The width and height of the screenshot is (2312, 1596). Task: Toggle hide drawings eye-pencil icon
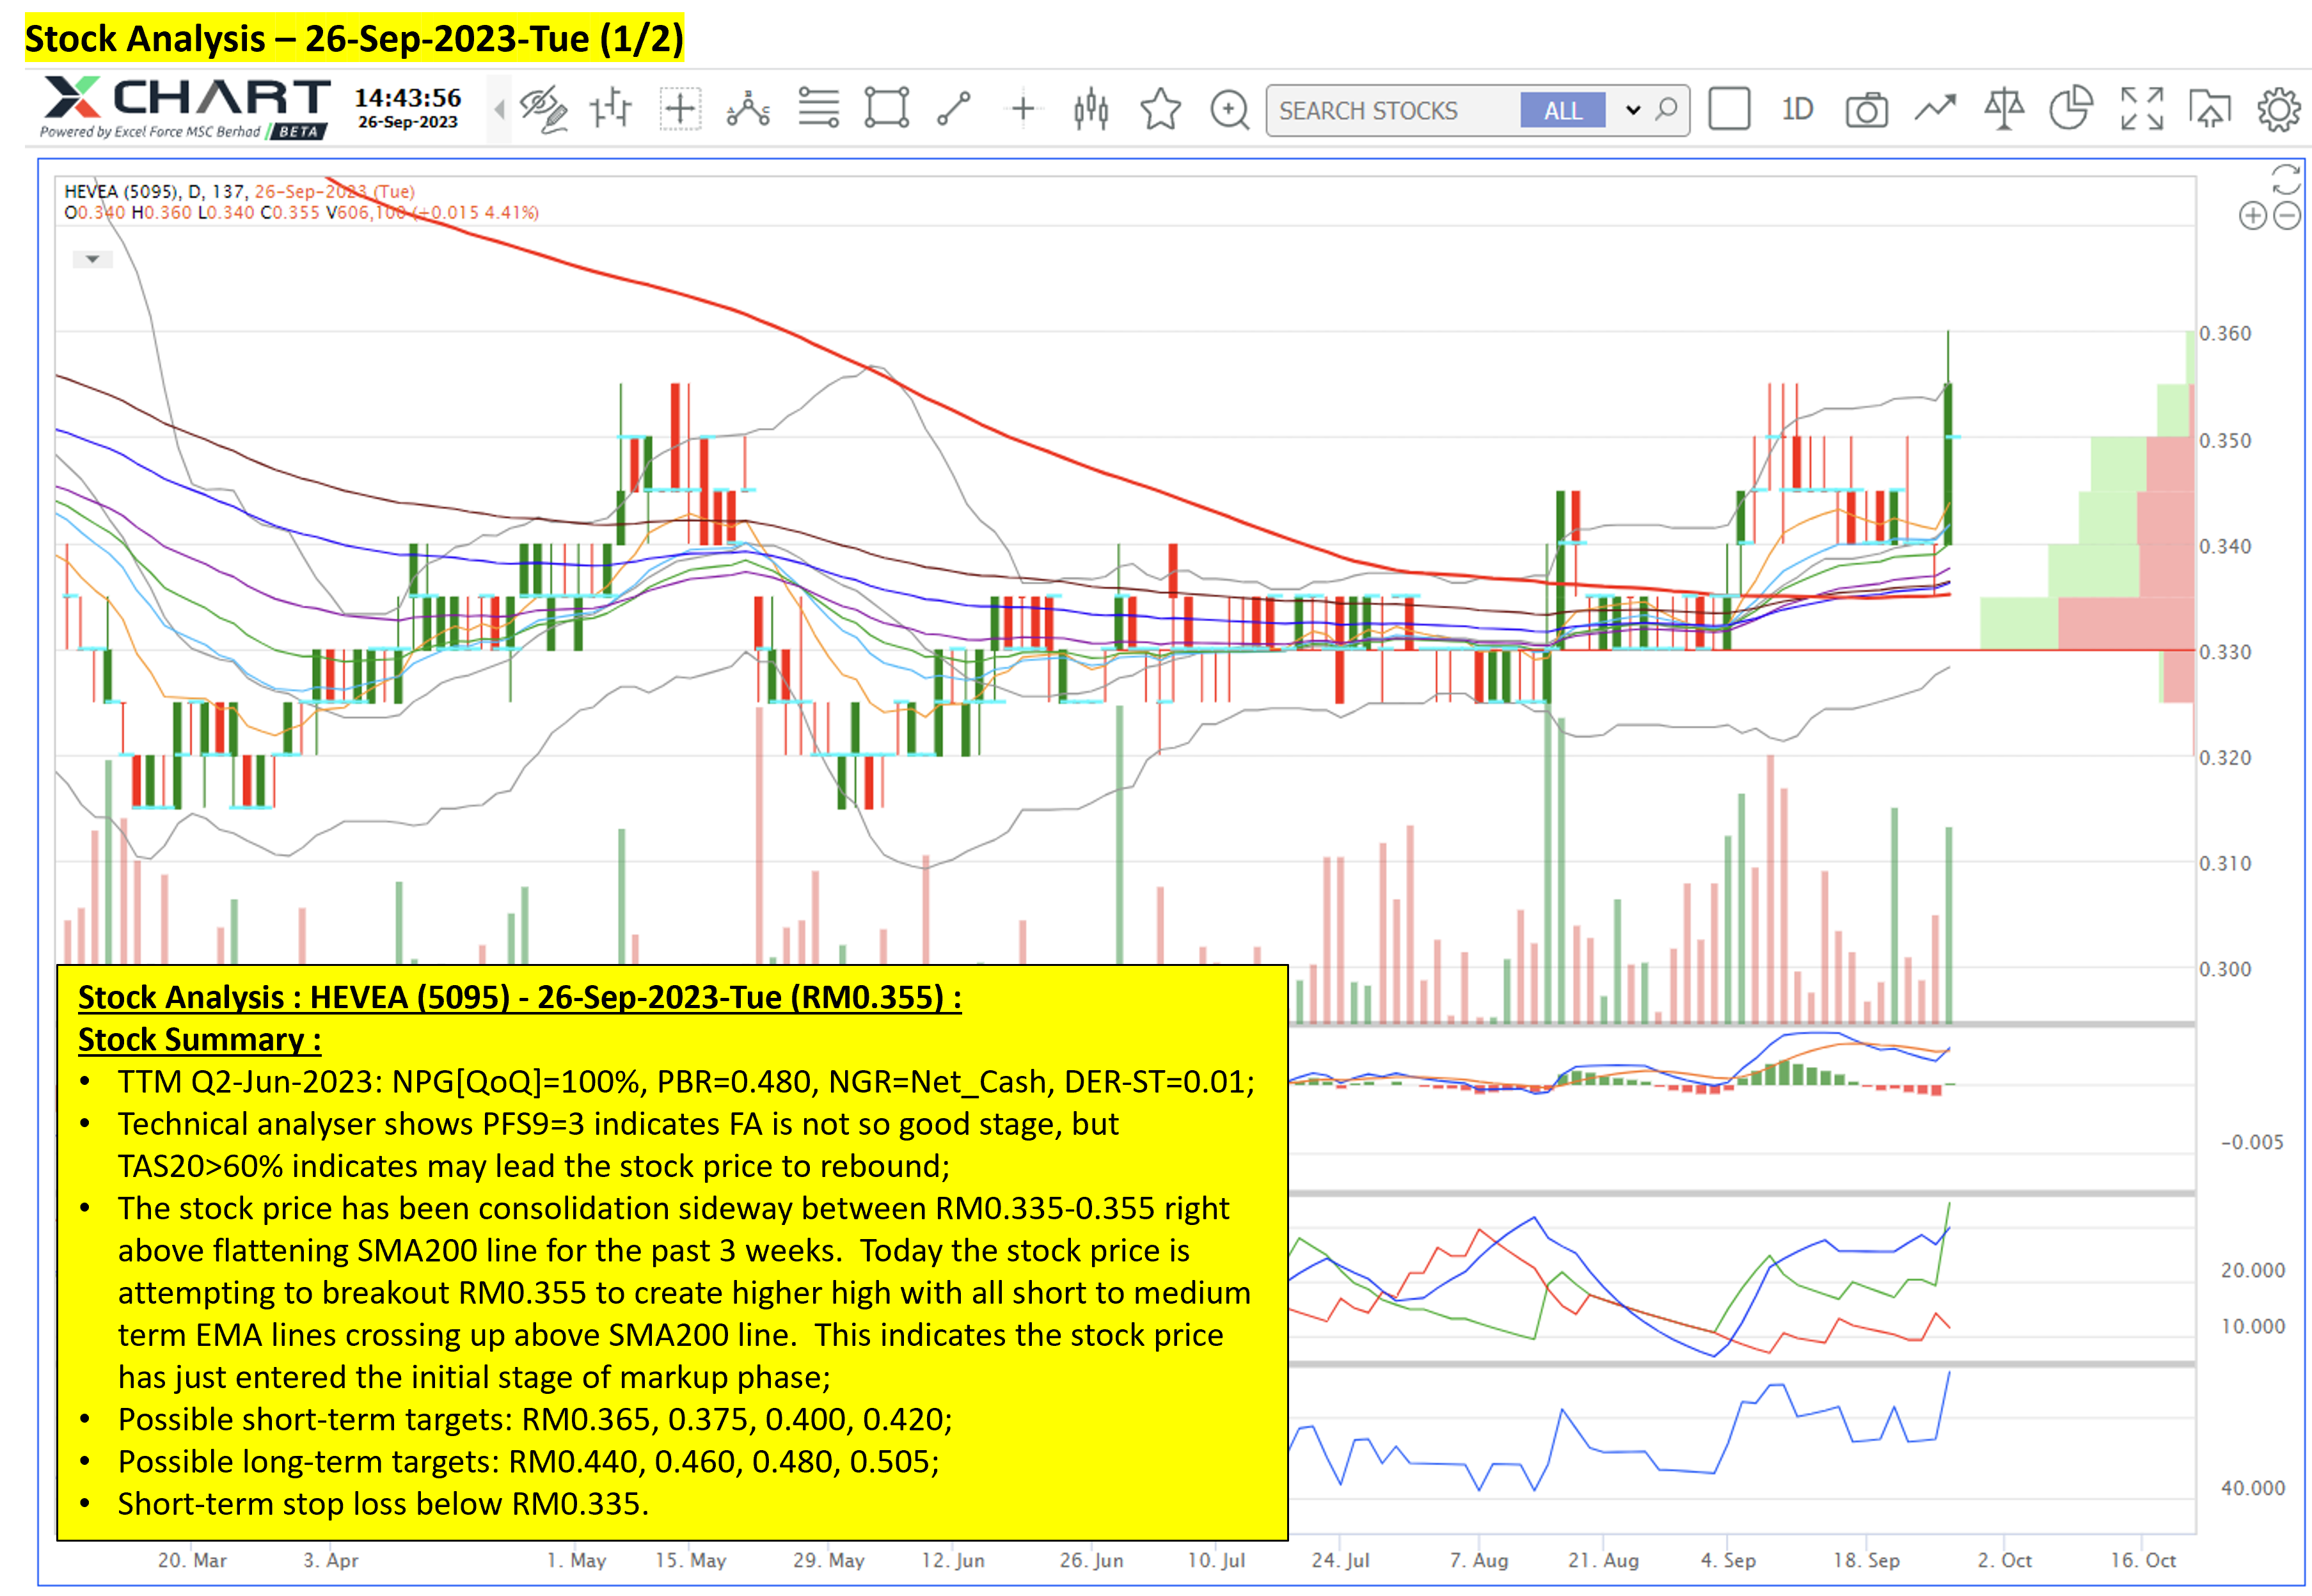(x=543, y=109)
